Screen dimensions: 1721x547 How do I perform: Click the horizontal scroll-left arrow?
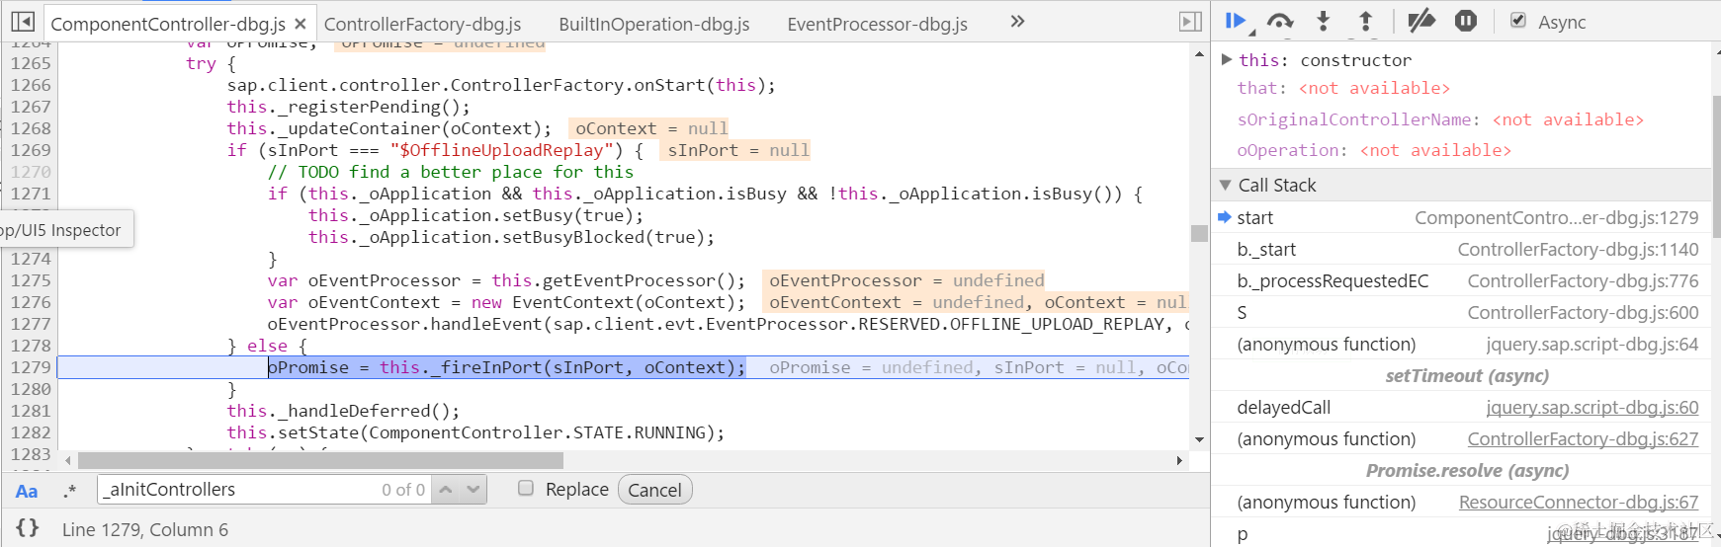click(67, 460)
